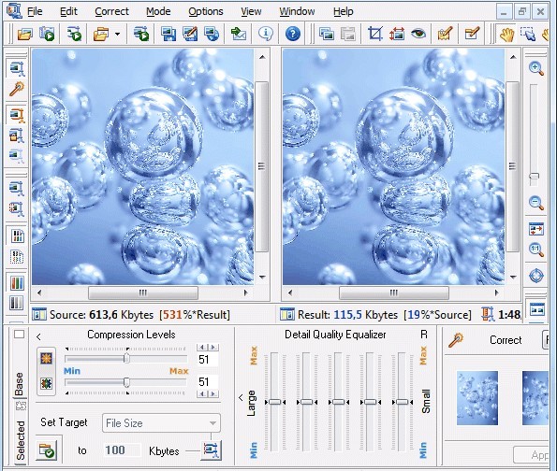Select the crop tool icon
Viewport: 557px width, 471px height.
click(x=375, y=34)
